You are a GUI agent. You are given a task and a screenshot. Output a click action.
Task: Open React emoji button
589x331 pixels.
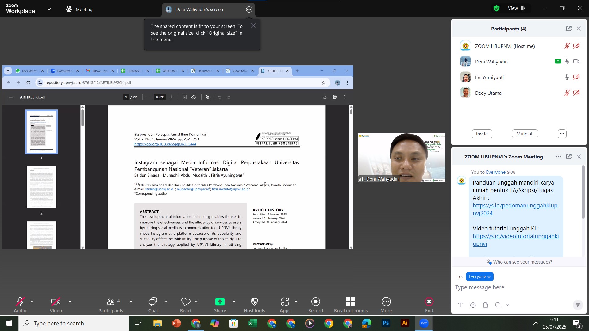click(x=186, y=305)
